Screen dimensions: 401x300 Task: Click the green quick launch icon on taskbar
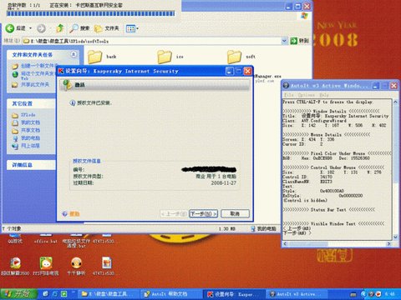click(x=64, y=294)
